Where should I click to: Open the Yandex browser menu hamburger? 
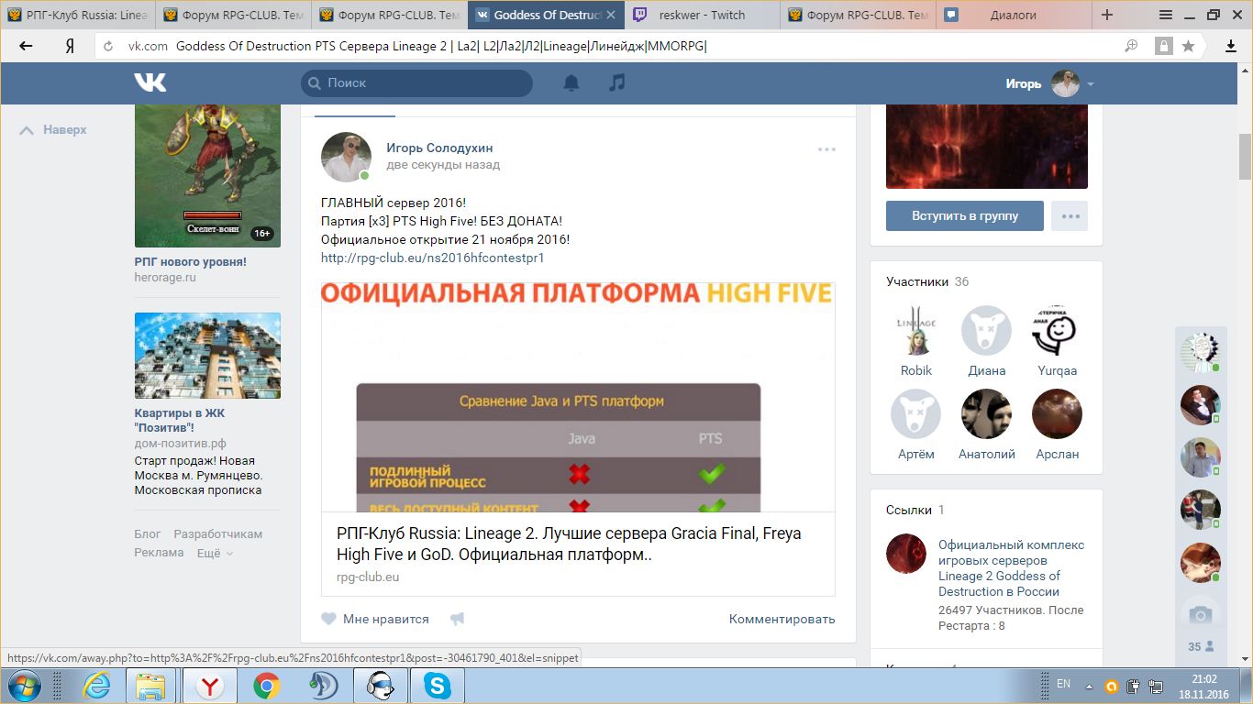[x=1166, y=15]
